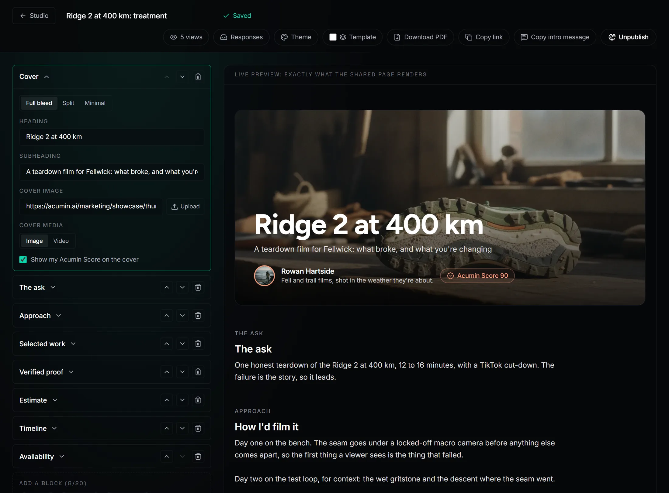Unpublish this treatment
Image resolution: width=669 pixels, height=493 pixels.
628,37
